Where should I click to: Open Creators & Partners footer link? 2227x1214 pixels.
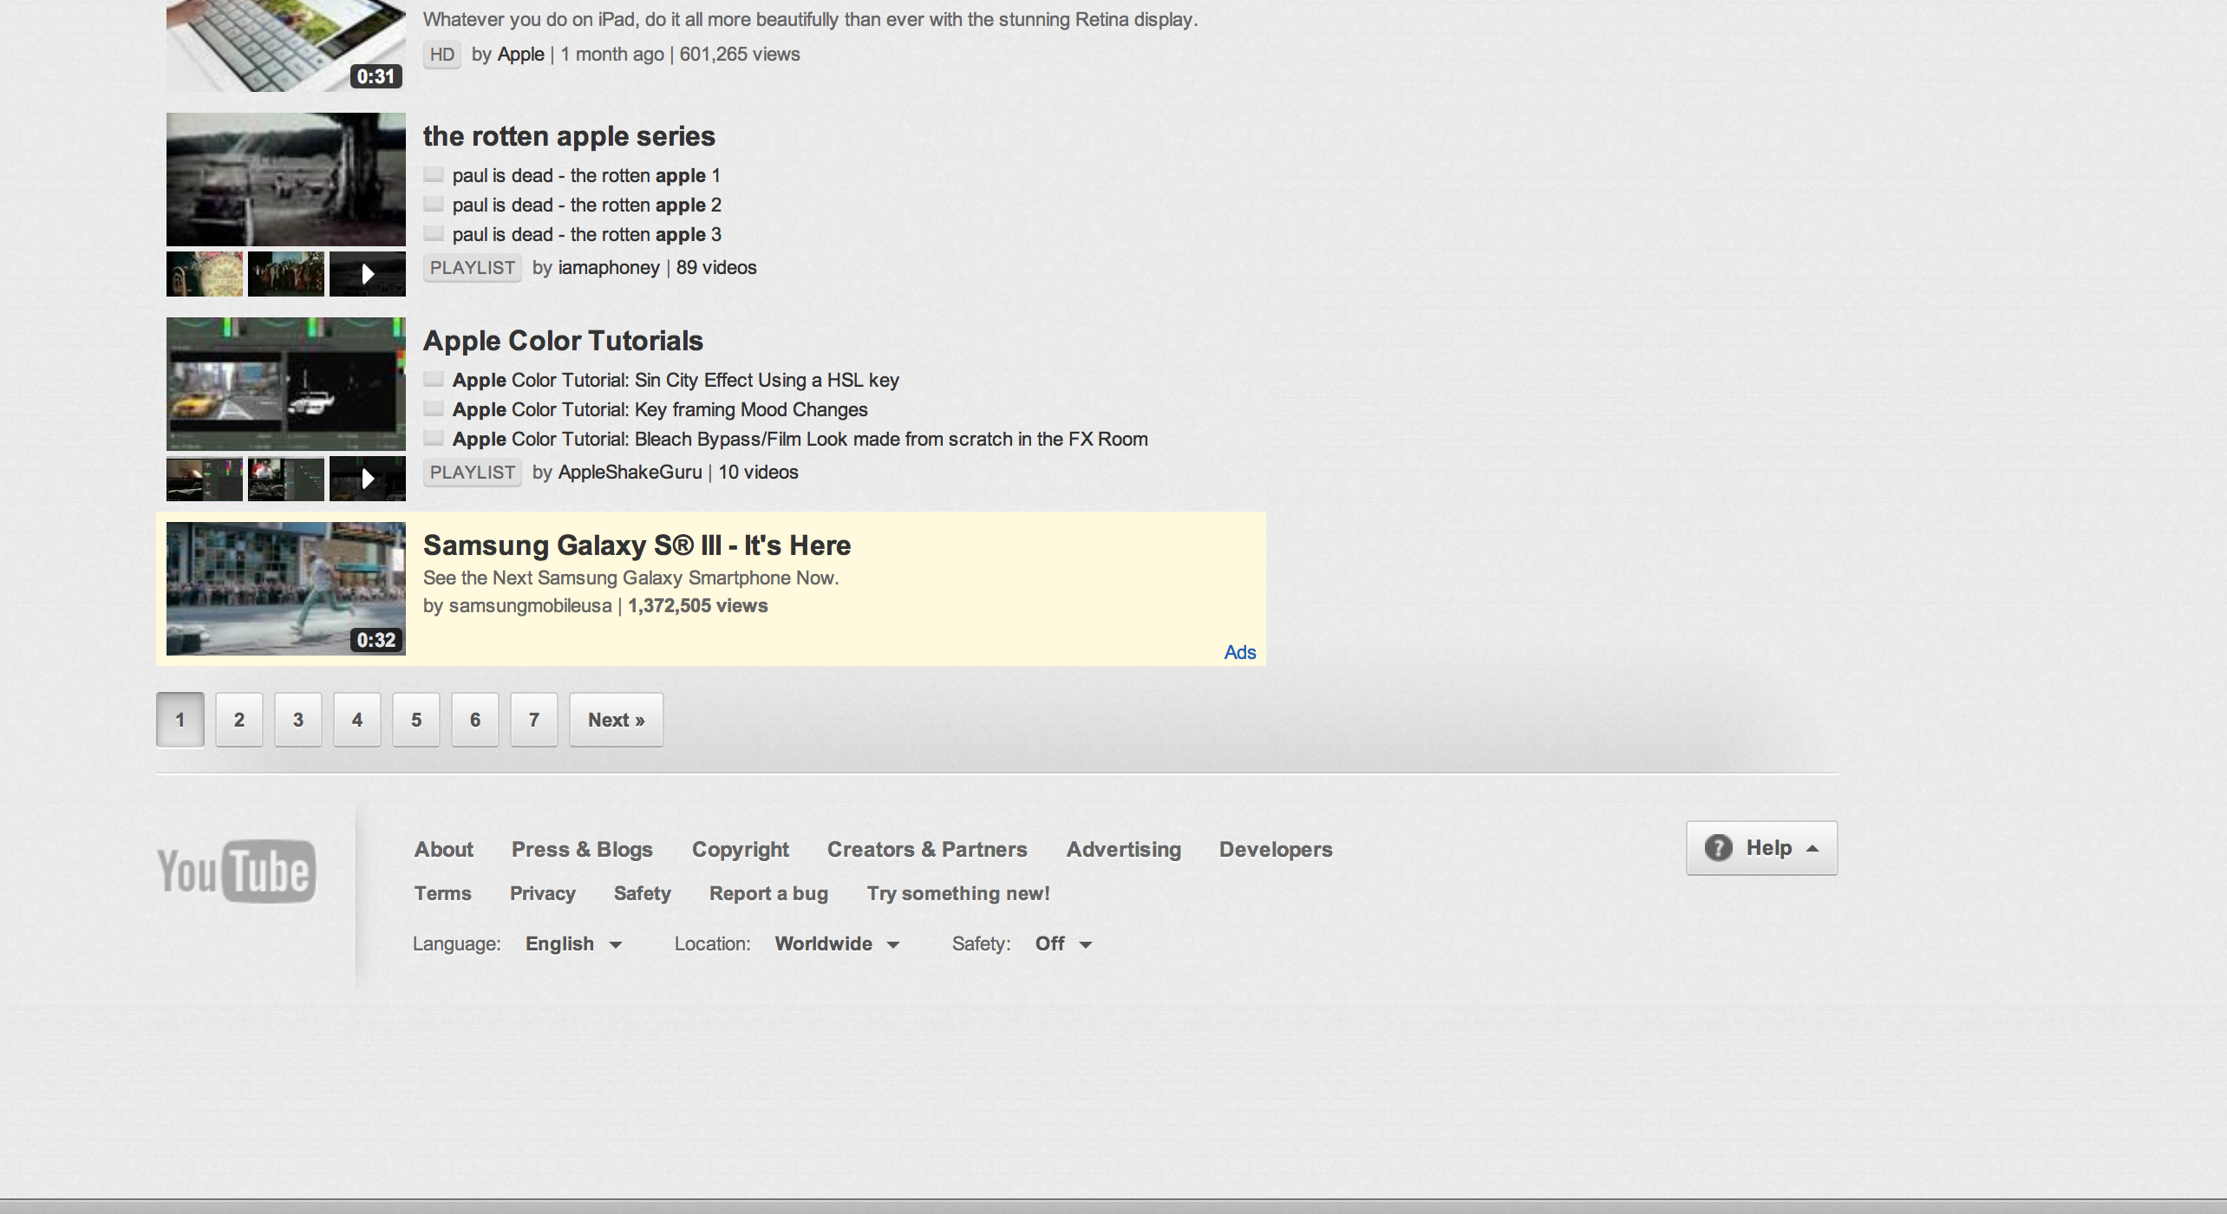coord(927,849)
